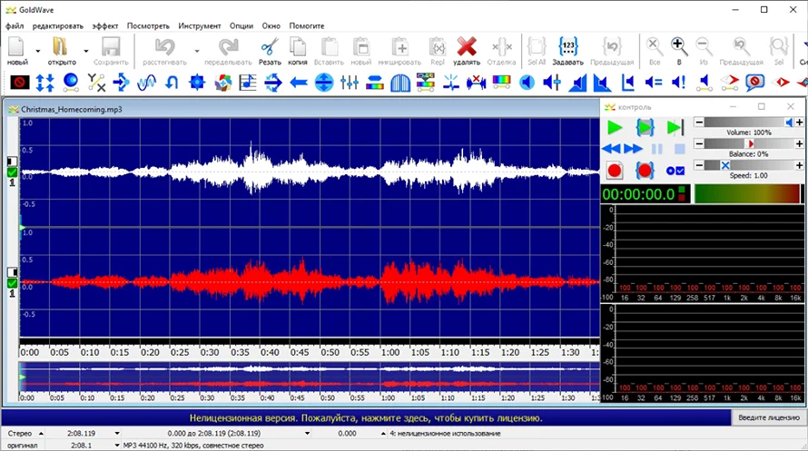This screenshot has height=451, width=808.
Task: Open the Инструмент menu
Action: coord(199,25)
